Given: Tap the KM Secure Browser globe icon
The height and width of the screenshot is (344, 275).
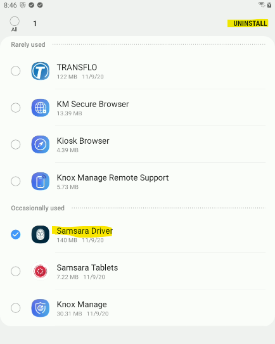Looking at the screenshot, I should coord(40,108).
